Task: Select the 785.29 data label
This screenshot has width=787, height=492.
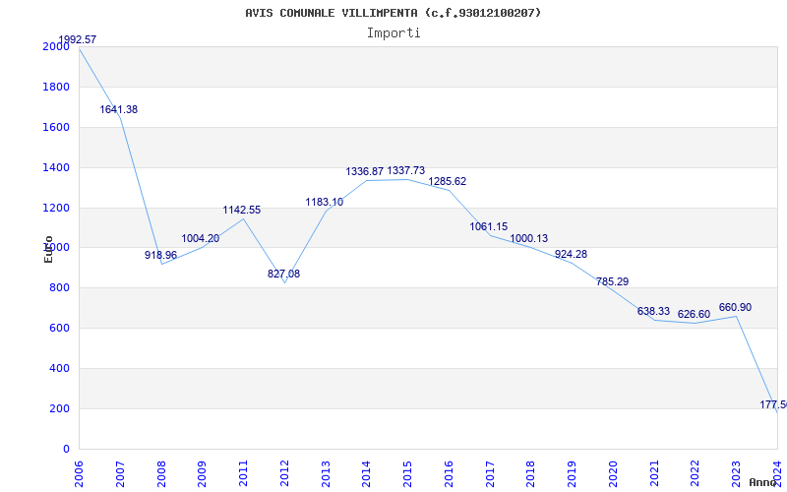Action: click(x=612, y=281)
